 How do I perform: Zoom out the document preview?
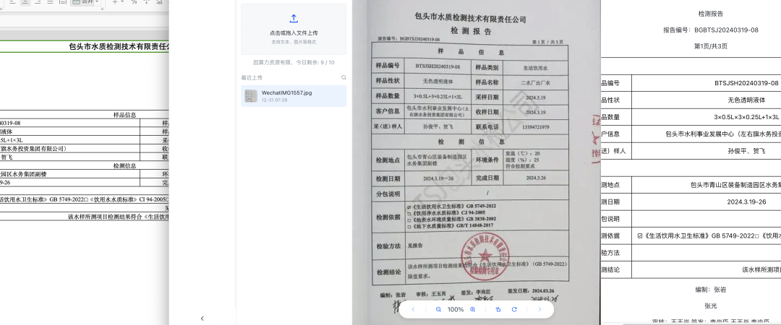(x=438, y=310)
